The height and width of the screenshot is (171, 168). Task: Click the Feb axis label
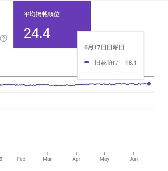(x=21, y=159)
